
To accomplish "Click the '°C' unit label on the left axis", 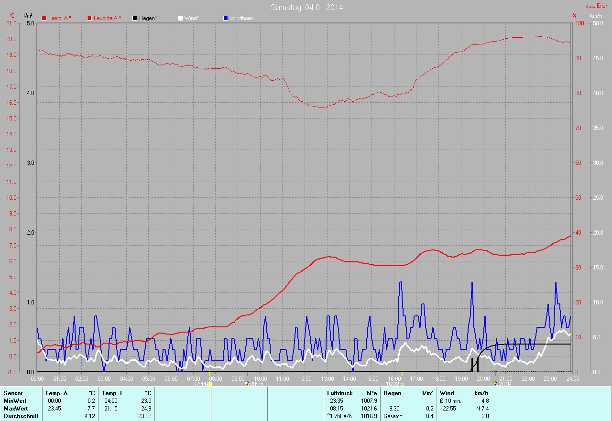I will click(12, 16).
